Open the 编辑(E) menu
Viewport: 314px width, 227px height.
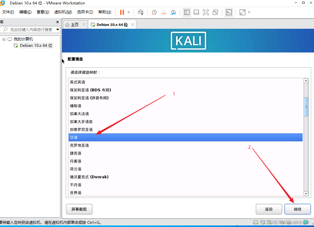[x=25, y=12]
